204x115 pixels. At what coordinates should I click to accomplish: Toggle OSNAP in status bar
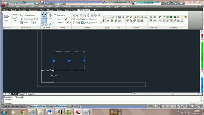tap(42, 106)
